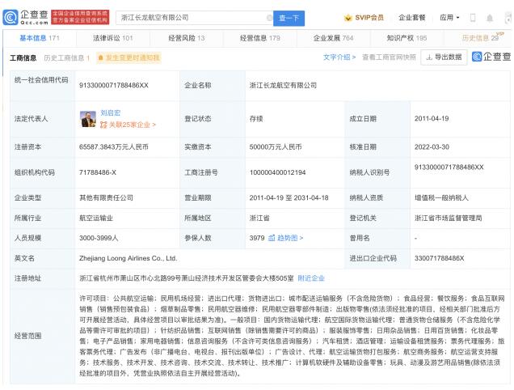Screen dimensions: 514x390
Task: Open the notifications bell icon
Action: coord(490,18)
